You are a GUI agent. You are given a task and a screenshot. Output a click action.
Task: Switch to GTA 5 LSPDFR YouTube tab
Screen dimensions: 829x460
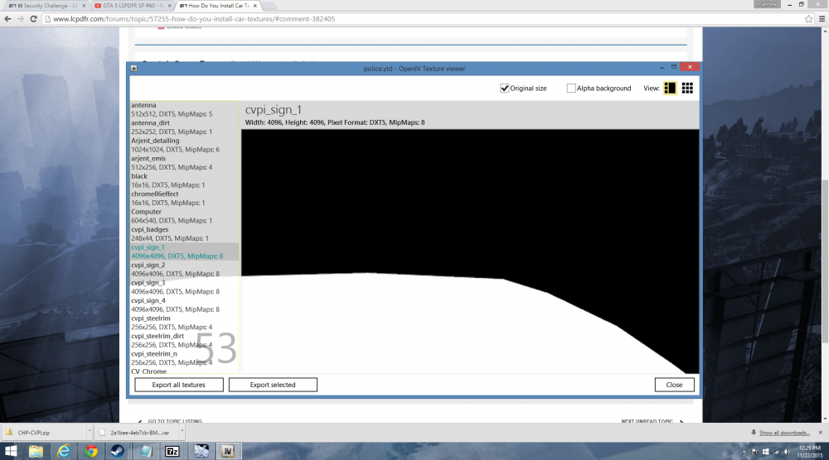129,5
